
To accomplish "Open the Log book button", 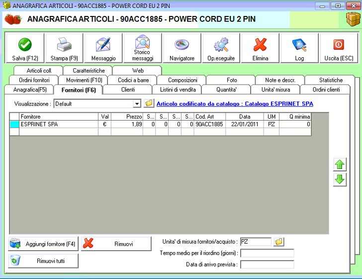I will pos(299,48).
